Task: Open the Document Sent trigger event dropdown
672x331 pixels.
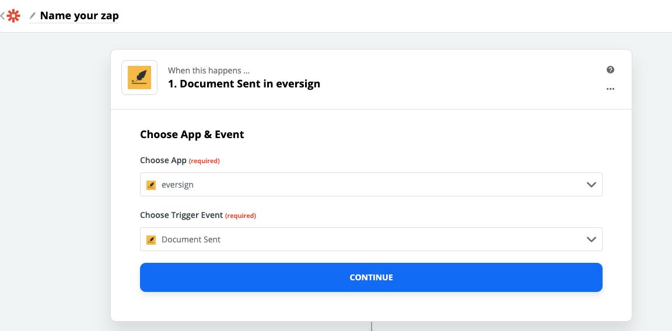Action: (371, 240)
